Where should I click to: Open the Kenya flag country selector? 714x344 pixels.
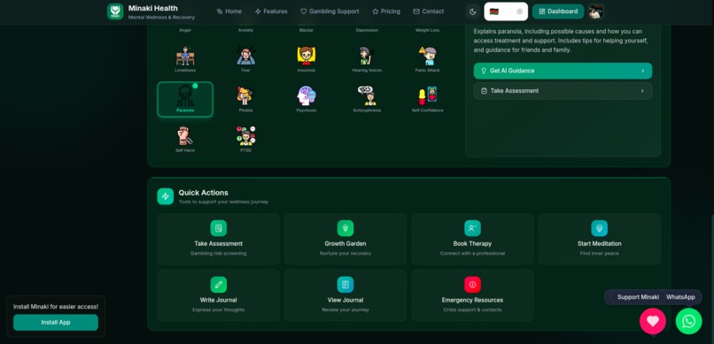(506, 11)
